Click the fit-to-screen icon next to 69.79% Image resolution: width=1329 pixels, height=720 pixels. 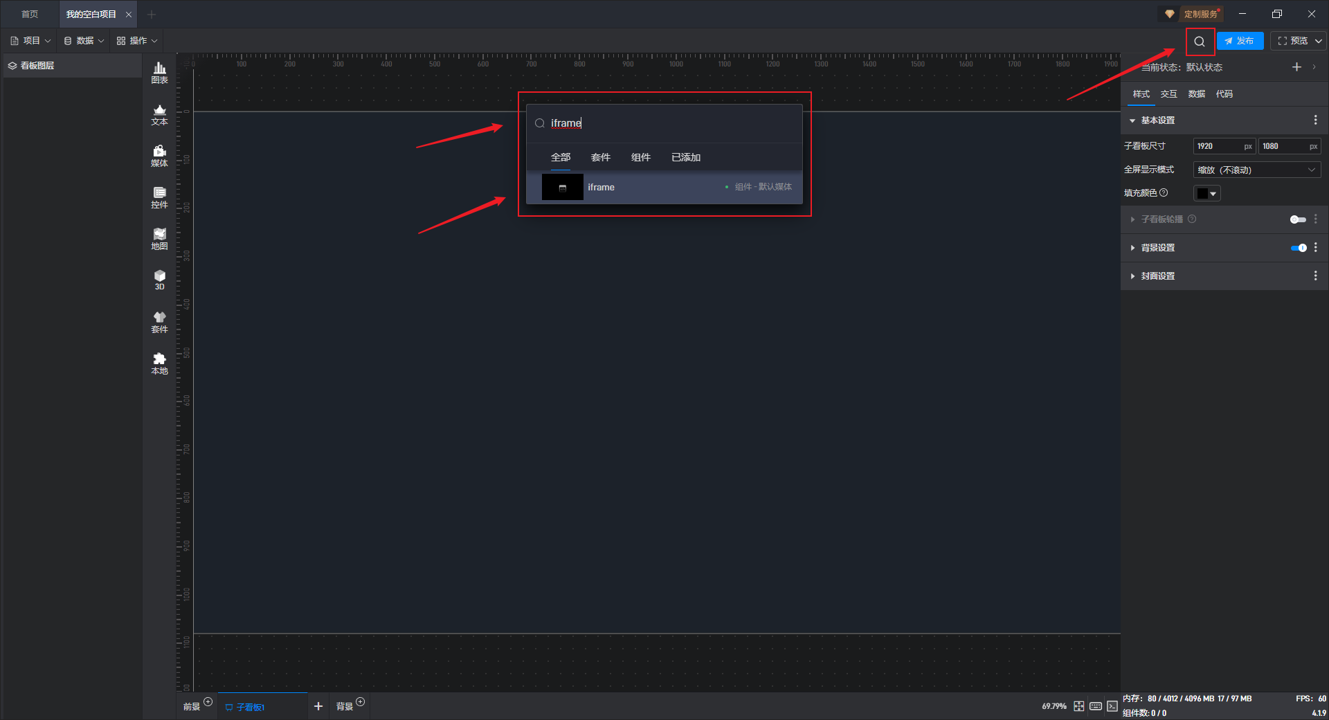[x=1079, y=706]
